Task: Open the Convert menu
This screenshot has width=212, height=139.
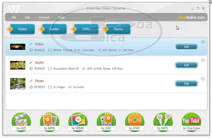Action: (x=44, y=18)
